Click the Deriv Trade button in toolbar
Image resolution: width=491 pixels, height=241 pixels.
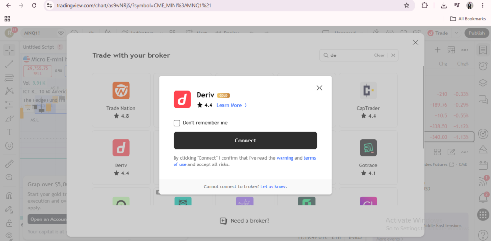tap(438, 33)
